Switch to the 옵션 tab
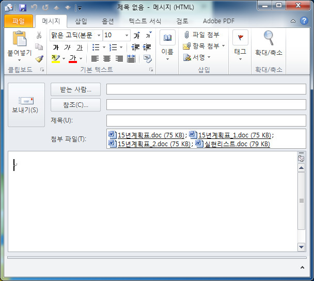Screen dimensions: 314x281 click(x=108, y=21)
